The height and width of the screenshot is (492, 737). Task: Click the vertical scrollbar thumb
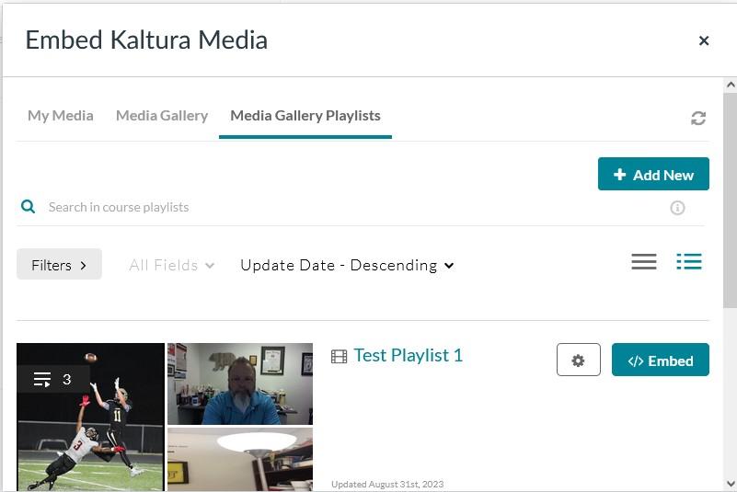pyautogui.click(x=730, y=200)
